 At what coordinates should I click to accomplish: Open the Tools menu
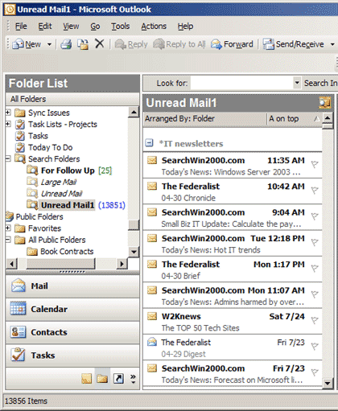121,27
